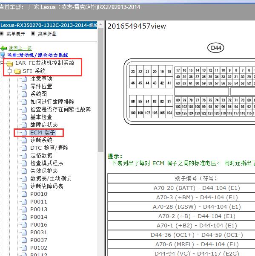Image resolution: width=255 pixels, height=256 pixels.
Task: Select the SFI 系统 folder label
Action: coord(34,71)
